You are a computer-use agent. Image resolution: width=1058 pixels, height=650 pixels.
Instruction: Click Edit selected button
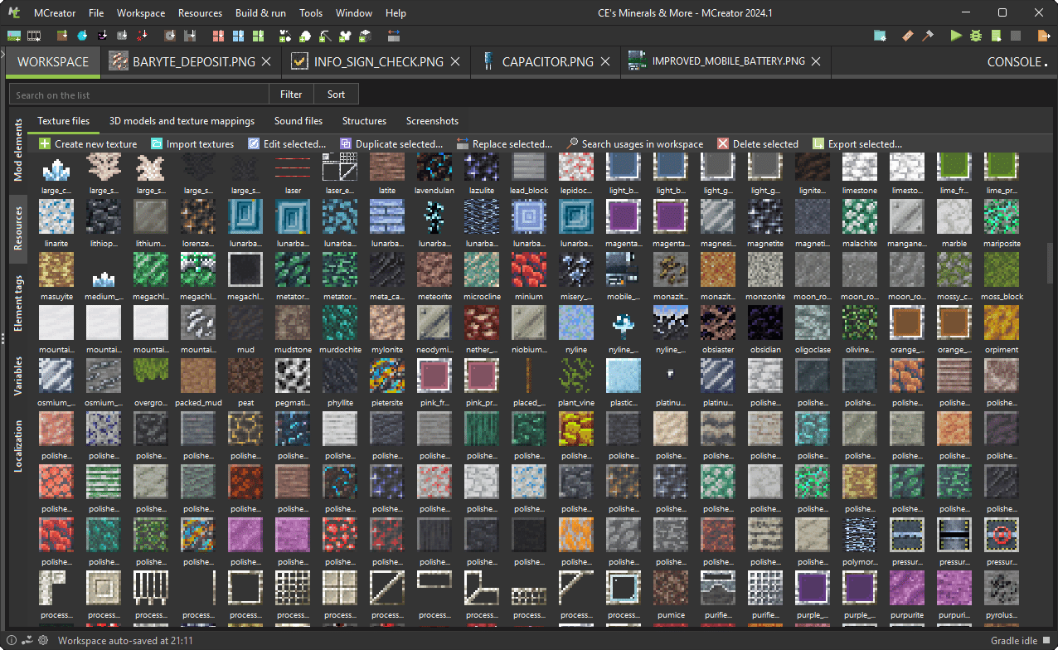287,143
